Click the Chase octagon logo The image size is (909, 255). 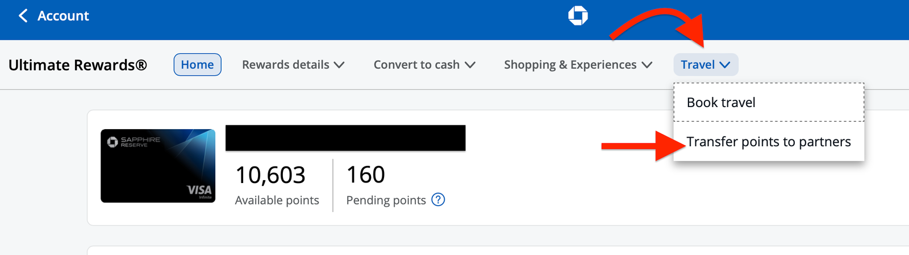[x=578, y=16]
